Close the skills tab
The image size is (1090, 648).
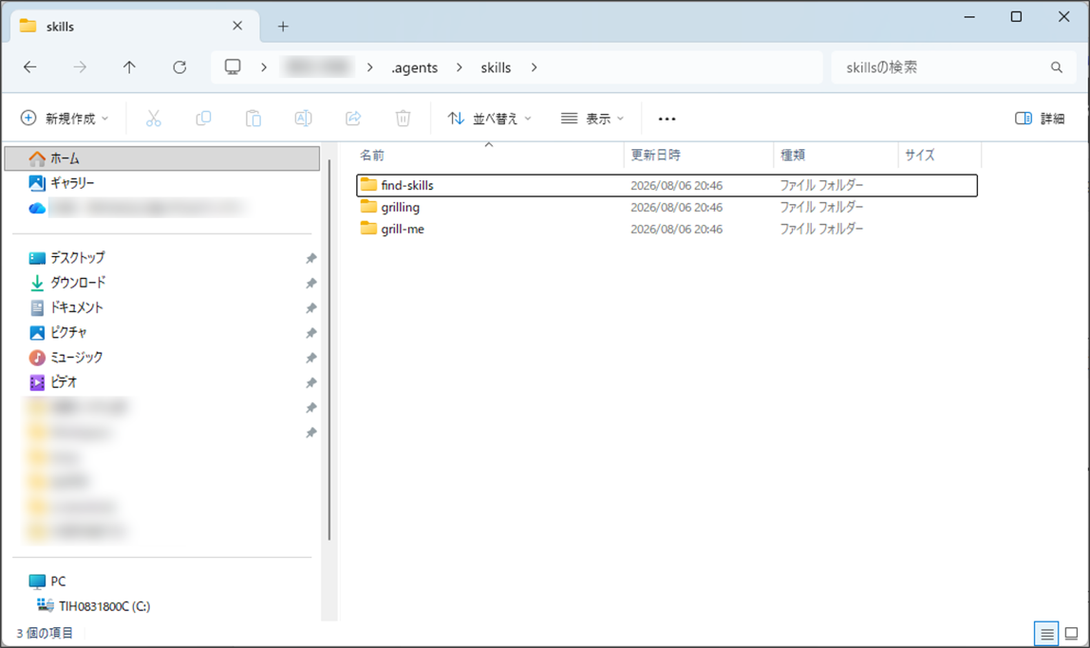pyautogui.click(x=237, y=26)
